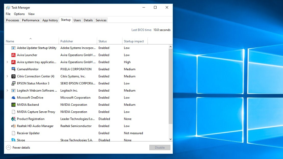The height and width of the screenshot is (159, 283).
Task: Click the CameraMonitor icon
Action: click(x=13, y=69)
